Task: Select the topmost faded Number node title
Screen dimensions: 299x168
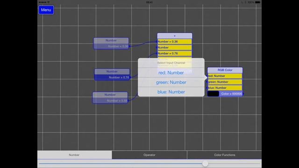Action: point(111,41)
